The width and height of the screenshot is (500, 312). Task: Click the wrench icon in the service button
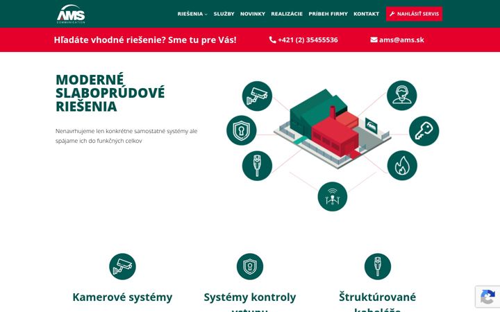(x=392, y=14)
